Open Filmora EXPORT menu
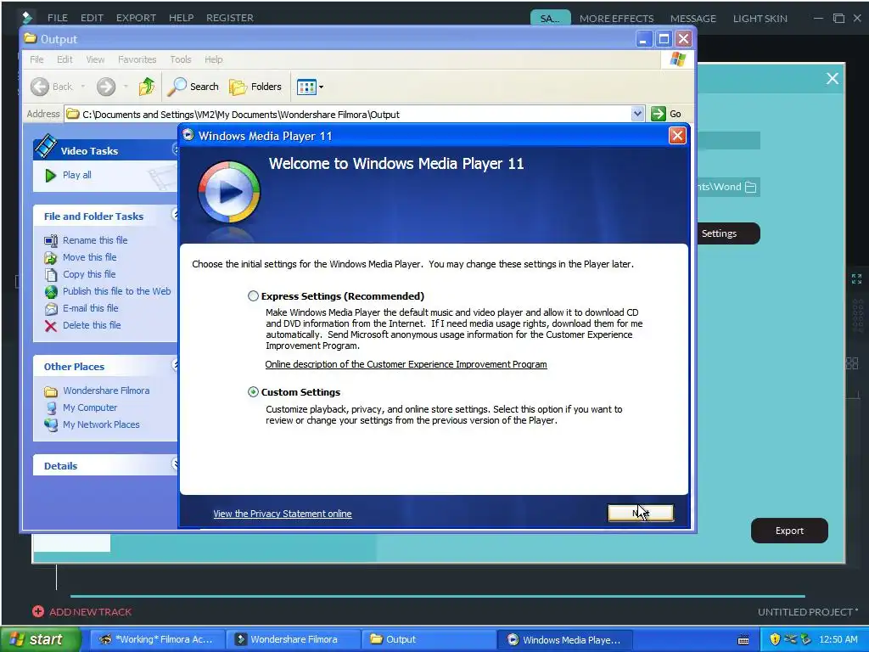Screen dimensions: 869x652 pyautogui.click(x=136, y=18)
